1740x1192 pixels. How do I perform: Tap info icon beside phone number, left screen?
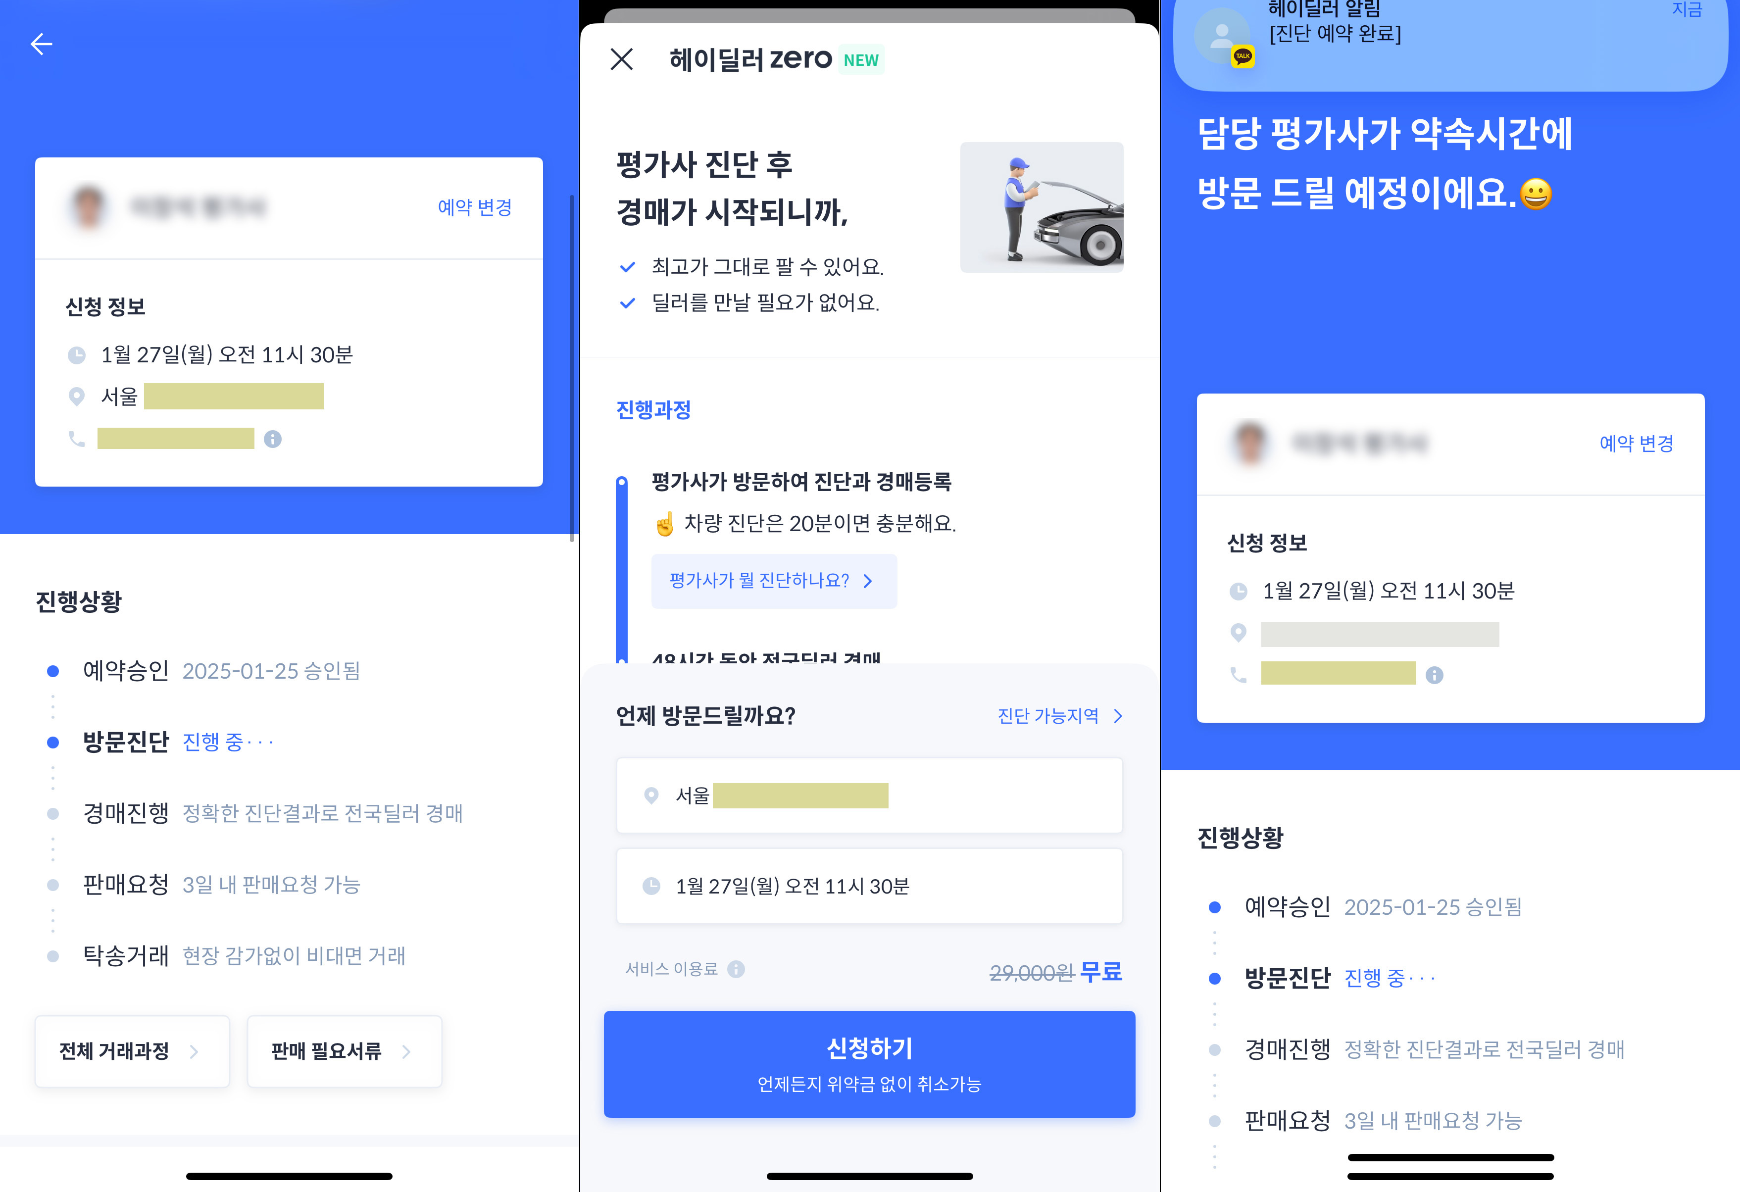pyautogui.click(x=273, y=439)
